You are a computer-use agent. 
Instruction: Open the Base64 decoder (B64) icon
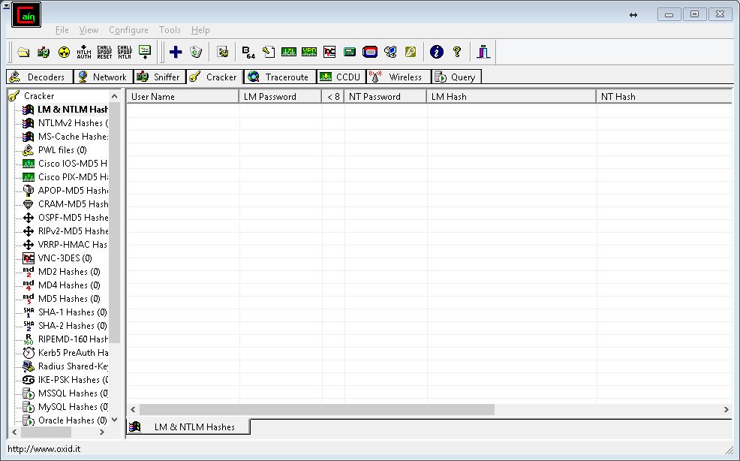248,52
